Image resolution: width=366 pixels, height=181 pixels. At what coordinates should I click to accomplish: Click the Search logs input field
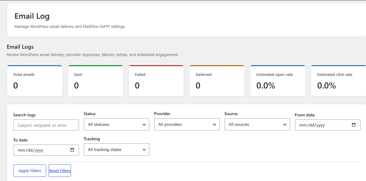(46, 125)
